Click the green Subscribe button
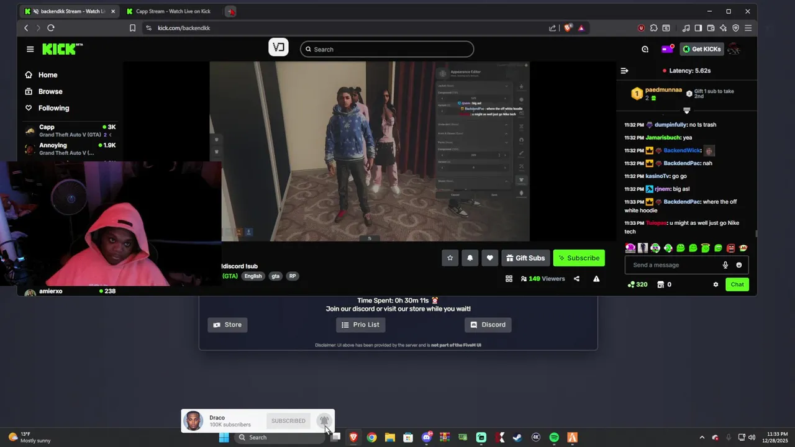Viewport: 795px width, 447px height. click(579, 258)
